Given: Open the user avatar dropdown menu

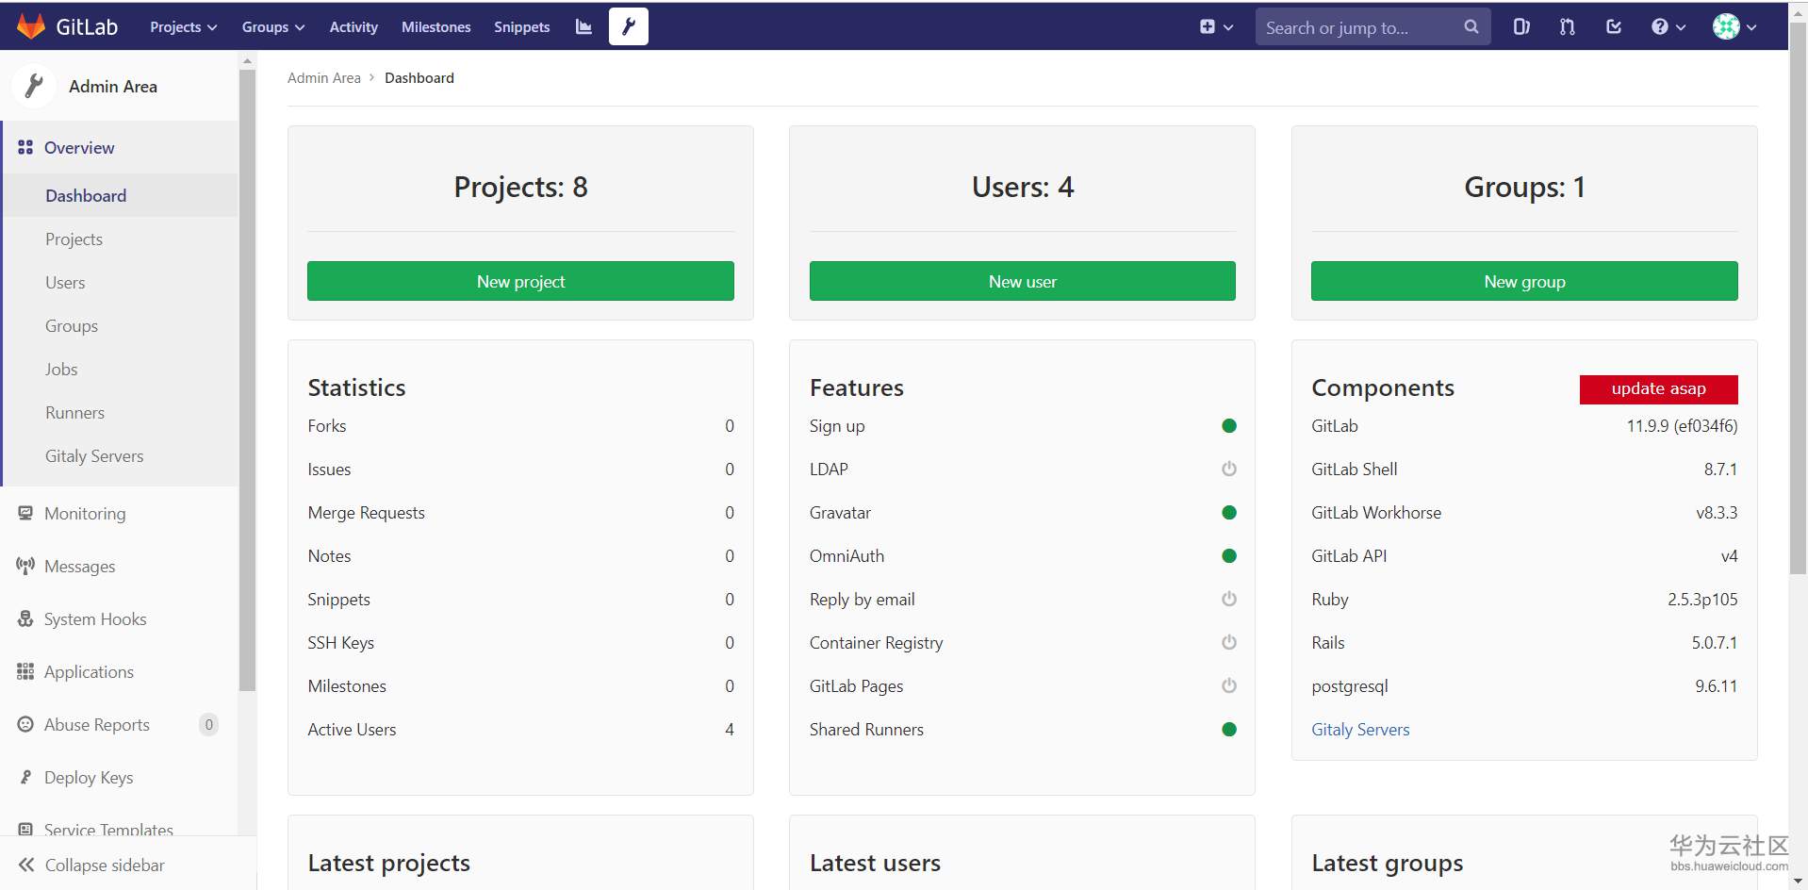Looking at the screenshot, I should click(1734, 26).
